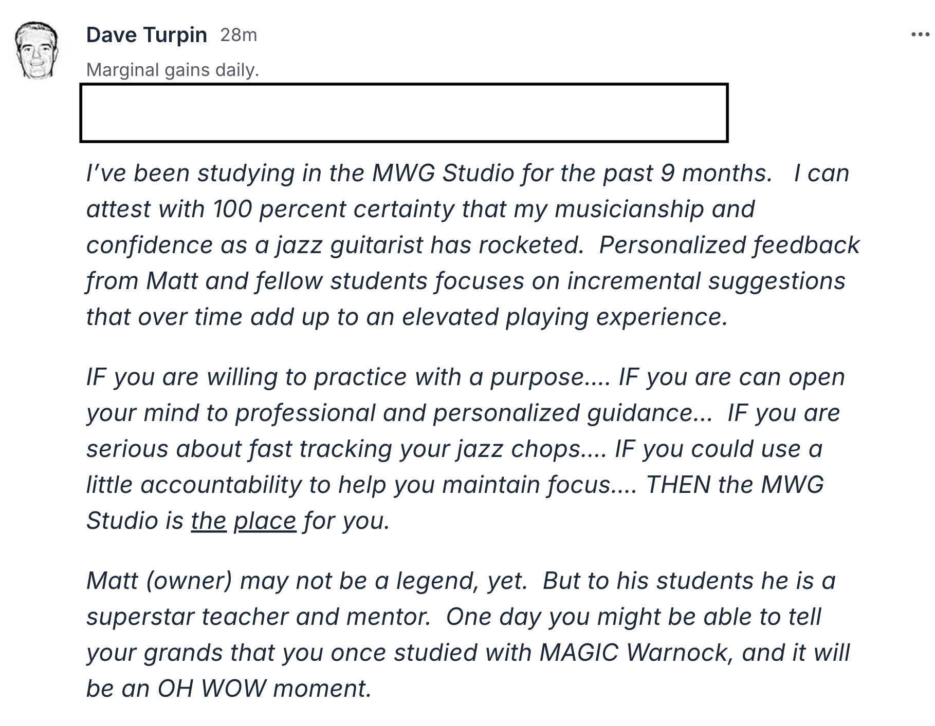Image resolution: width=935 pixels, height=726 pixels.
Task: Click the underlined word 'place'
Action: click(x=265, y=521)
